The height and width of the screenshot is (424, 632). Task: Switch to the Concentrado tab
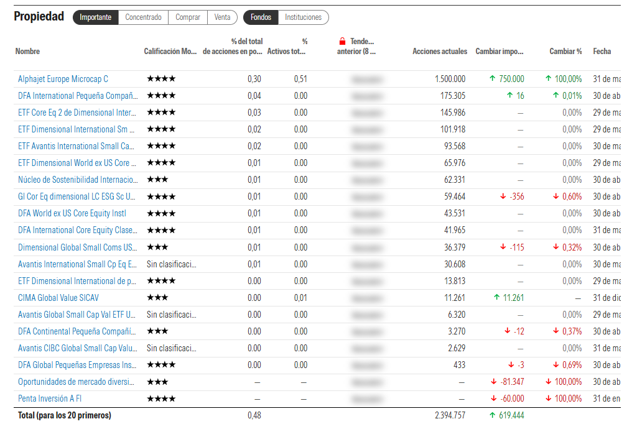[x=143, y=17]
